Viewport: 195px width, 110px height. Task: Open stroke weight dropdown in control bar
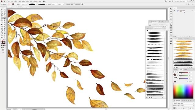(27, 4)
